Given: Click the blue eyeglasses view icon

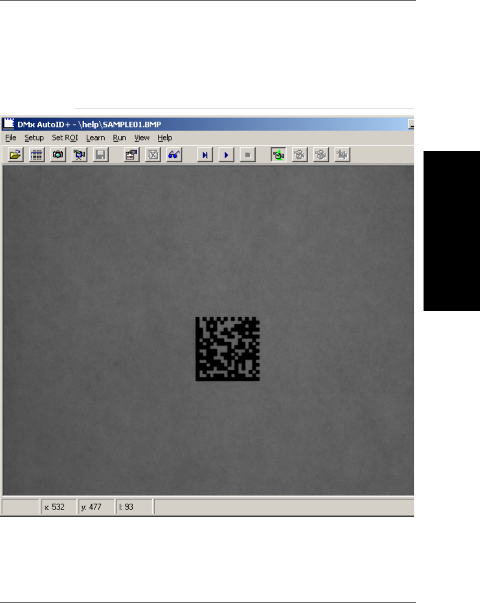Looking at the screenshot, I should (x=174, y=155).
